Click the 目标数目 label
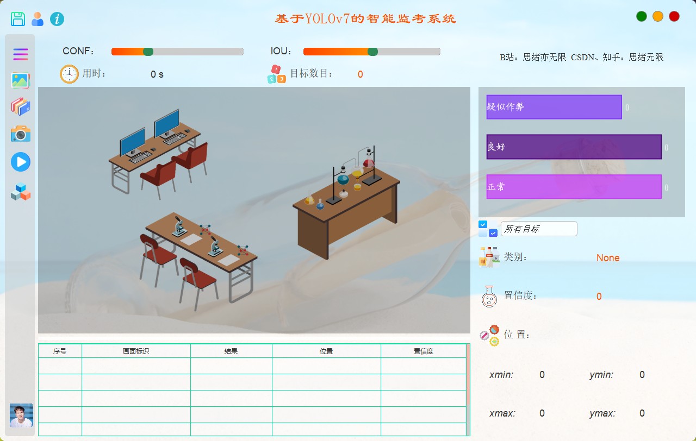The height and width of the screenshot is (441, 696). pos(311,74)
